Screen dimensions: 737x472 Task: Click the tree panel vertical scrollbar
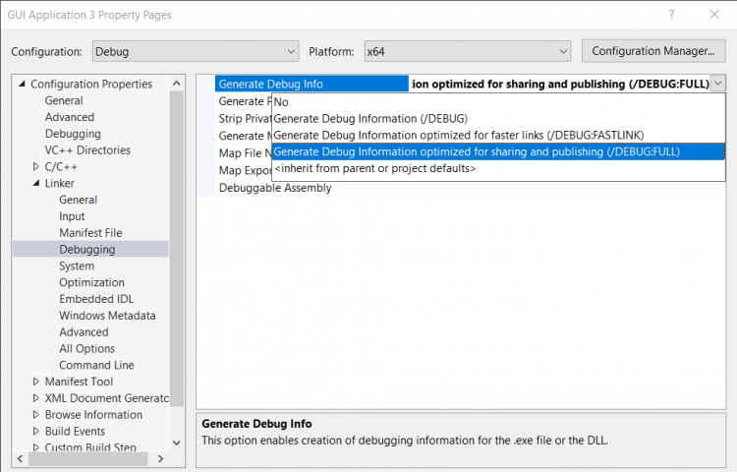[177, 246]
